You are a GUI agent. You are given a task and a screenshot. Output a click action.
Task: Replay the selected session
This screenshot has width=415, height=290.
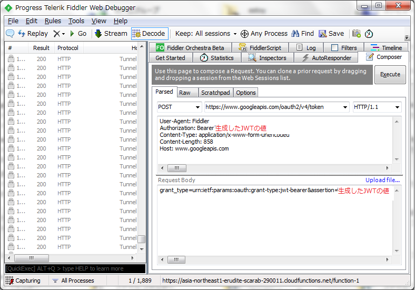point(33,34)
